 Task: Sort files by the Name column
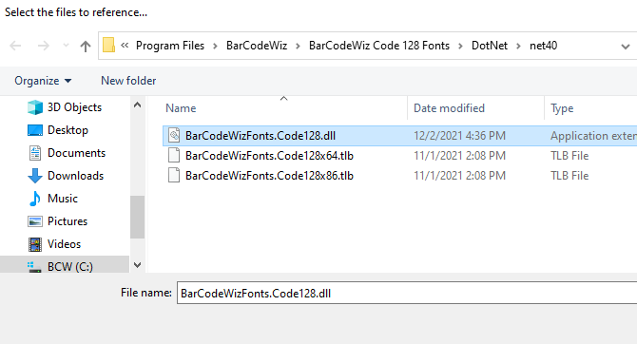click(x=181, y=108)
